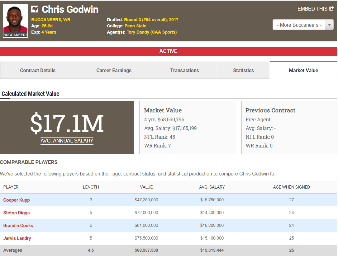338x257 pixels.
Task: Click the AVG. SALARY column header
Action: click(212, 187)
